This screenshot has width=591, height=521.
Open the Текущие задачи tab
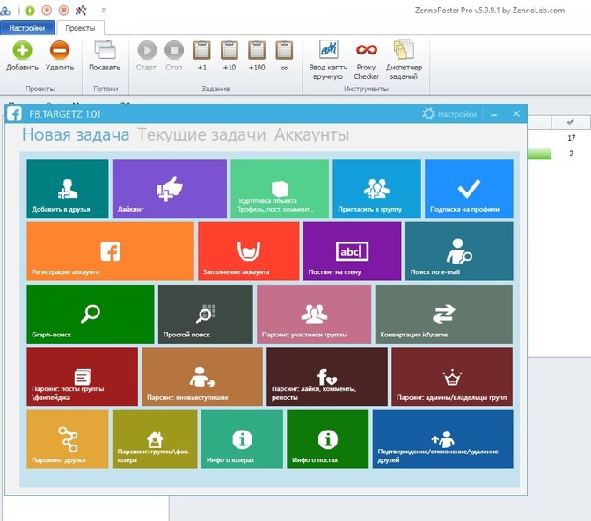tap(201, 134)
